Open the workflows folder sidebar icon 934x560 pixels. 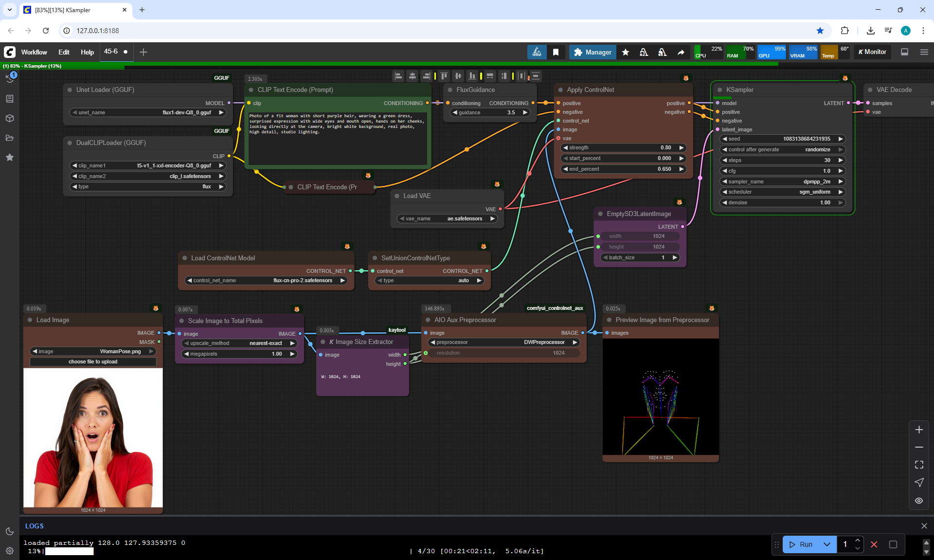[x=10, y=138]
